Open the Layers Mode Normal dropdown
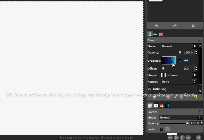Image resolution: width=204 pixels, height=140 pixels. tap(181, 117)
